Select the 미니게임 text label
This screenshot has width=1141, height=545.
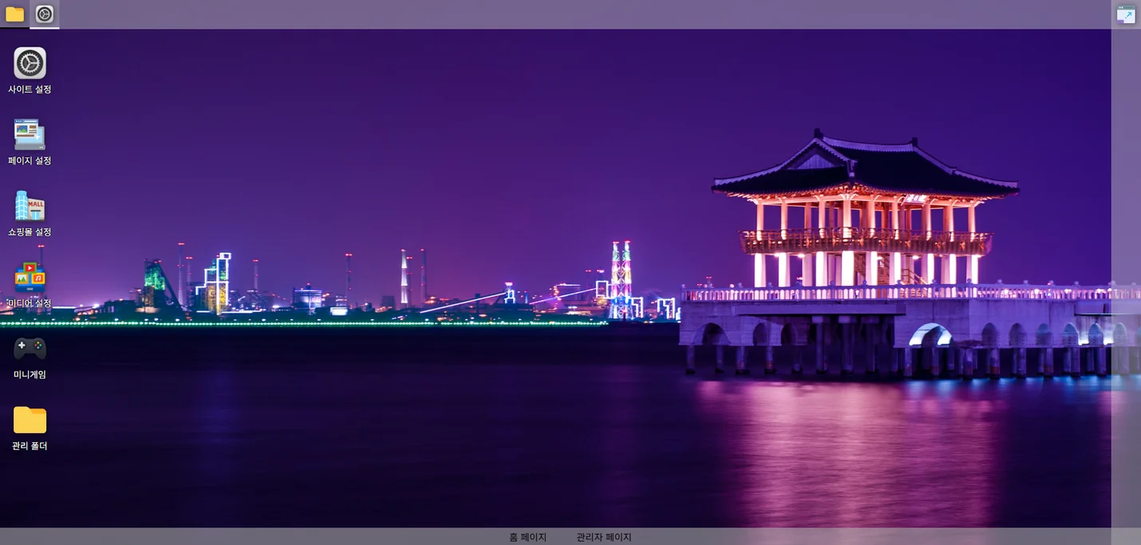coord(30,374)
